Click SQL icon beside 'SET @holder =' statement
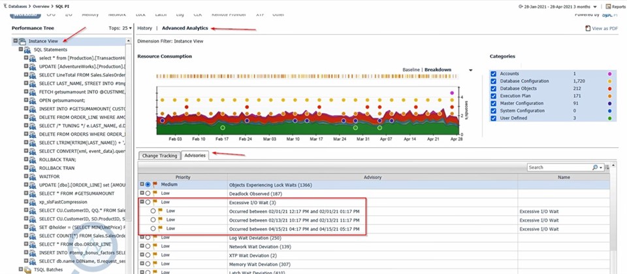 pyautogui.click(x=33, y=228)
